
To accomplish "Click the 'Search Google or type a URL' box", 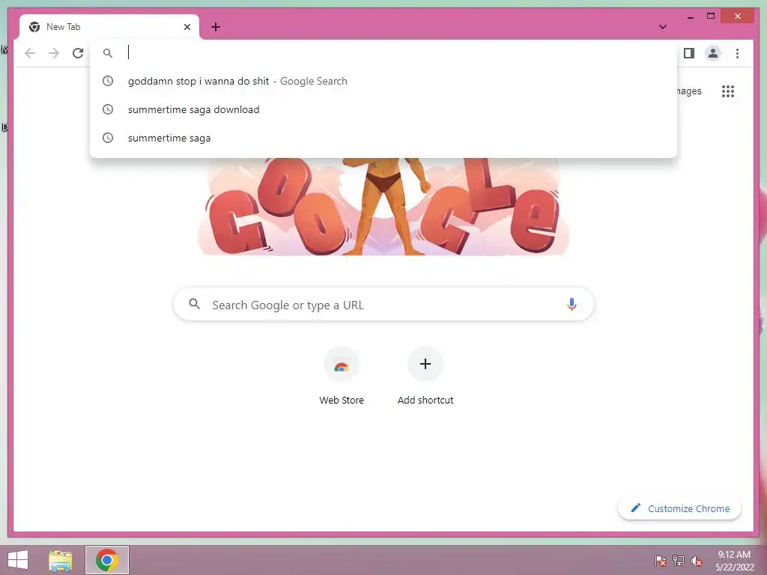I will 383,305.
